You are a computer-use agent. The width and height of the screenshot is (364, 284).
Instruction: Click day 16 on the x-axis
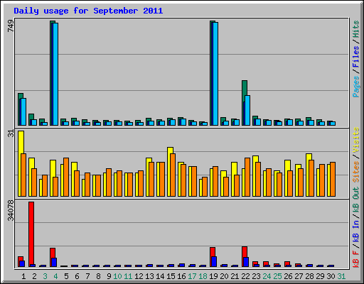point(181,276)
